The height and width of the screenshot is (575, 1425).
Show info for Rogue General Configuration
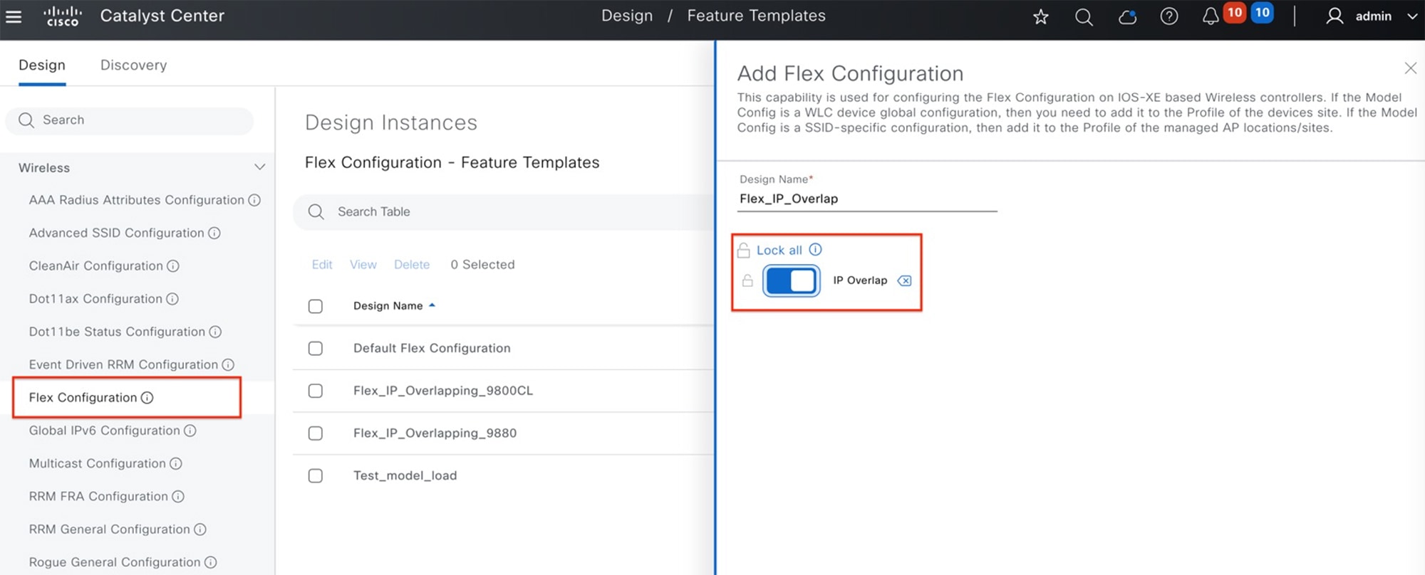pos(210,562)
